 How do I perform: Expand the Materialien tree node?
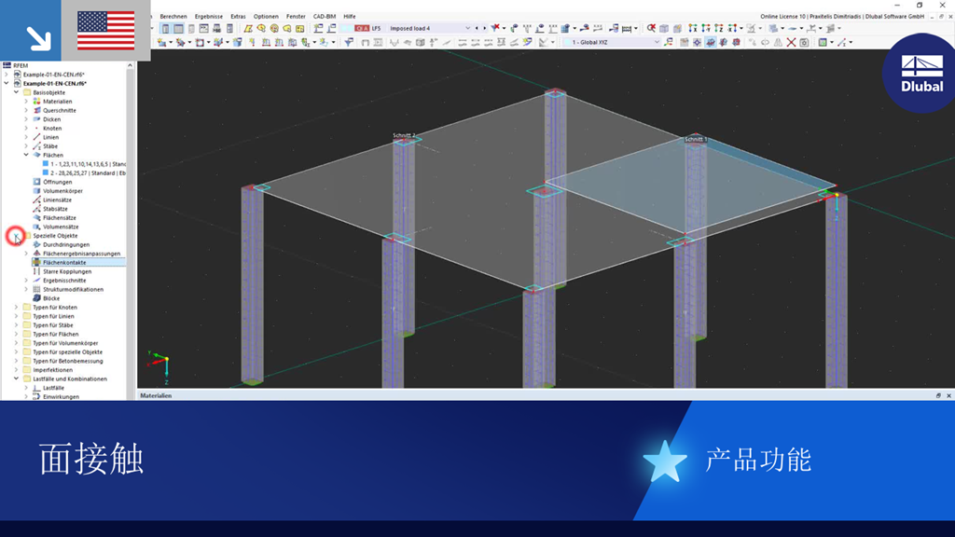click(x=26, y=102)
